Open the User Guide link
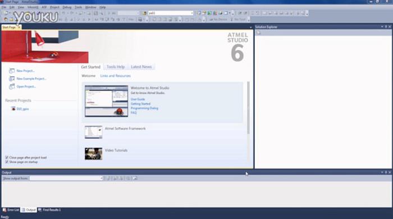 (138, 99)
